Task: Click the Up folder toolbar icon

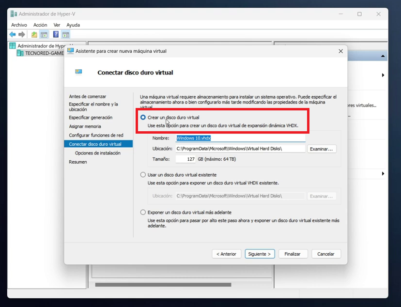Action: [34, 34]
